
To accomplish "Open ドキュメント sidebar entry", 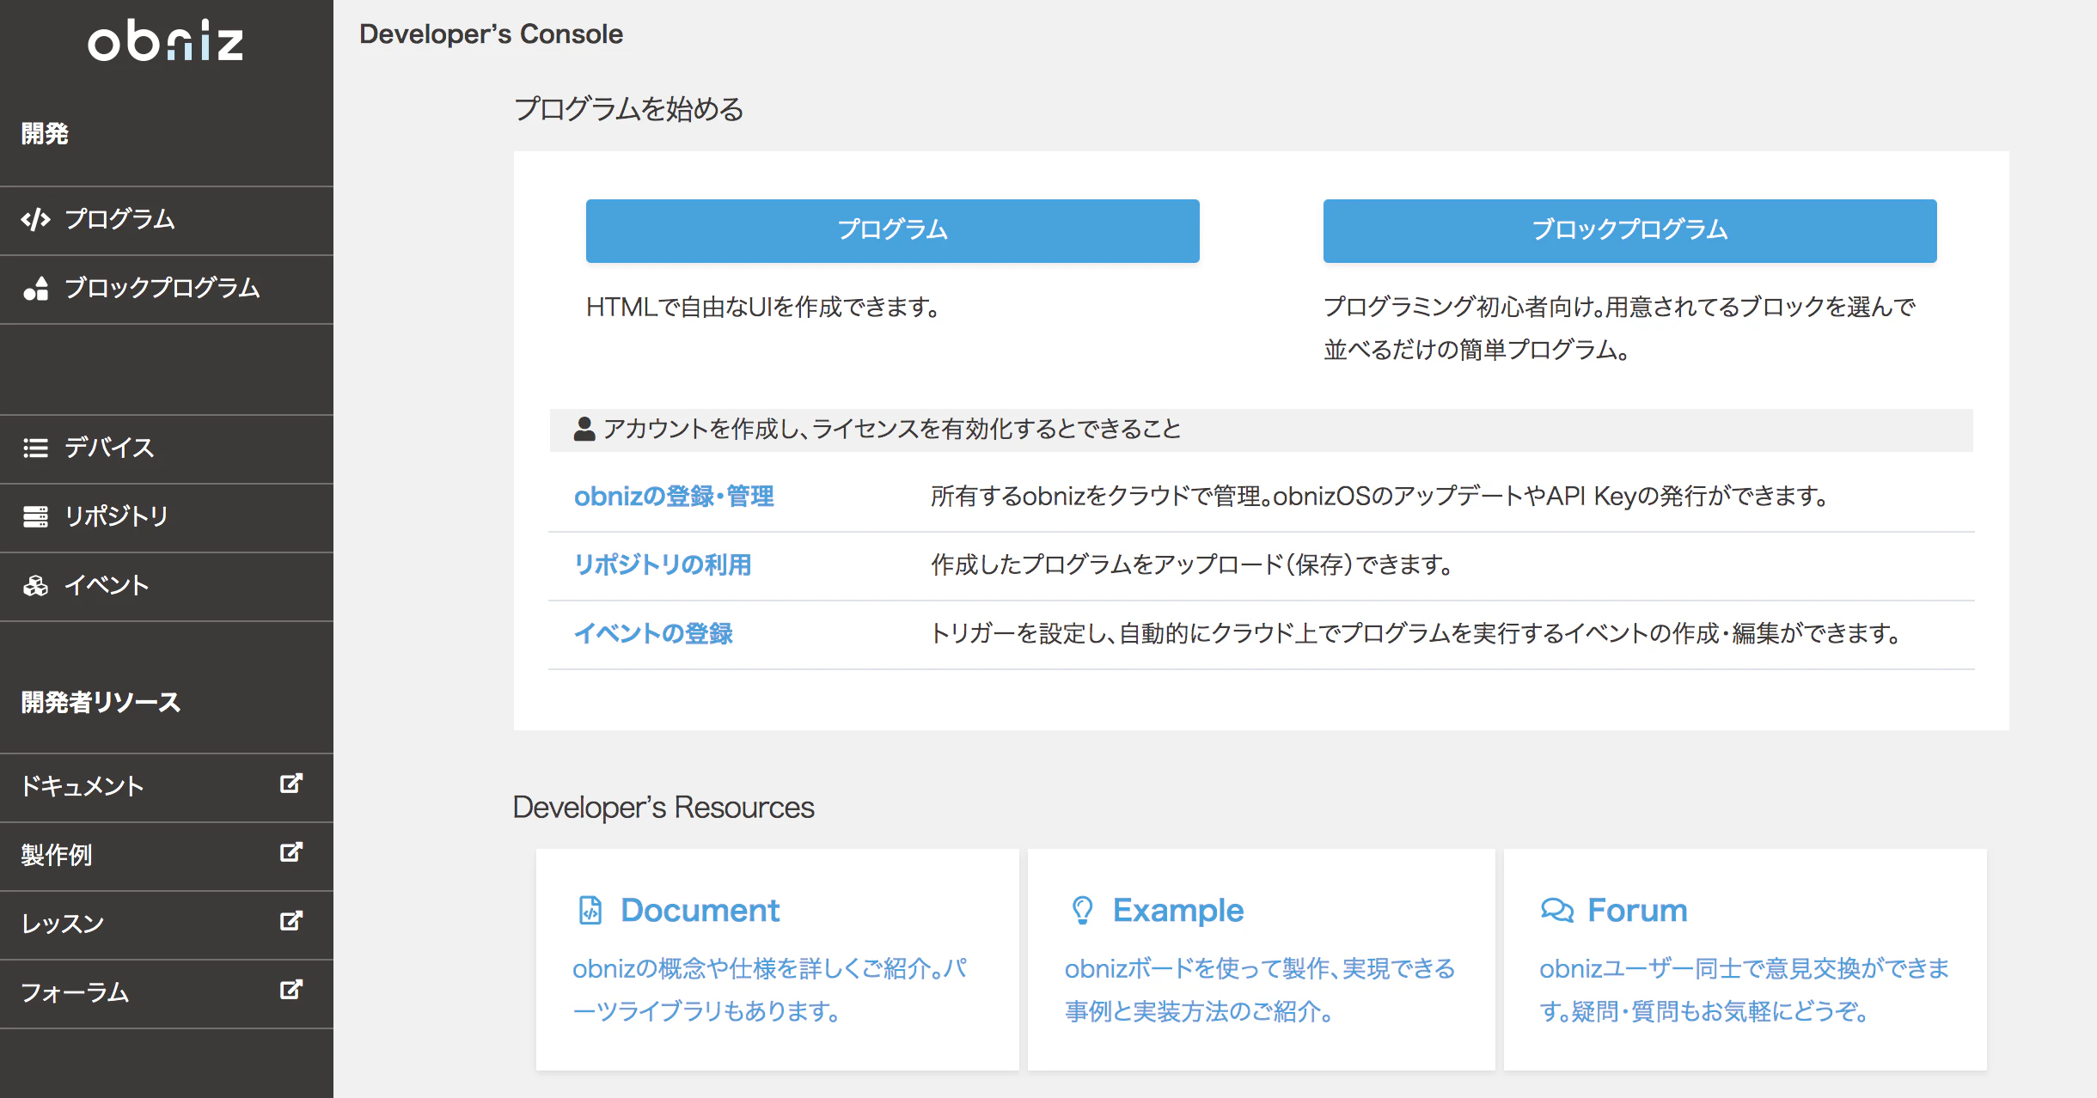I will click(x=167, y=788).
